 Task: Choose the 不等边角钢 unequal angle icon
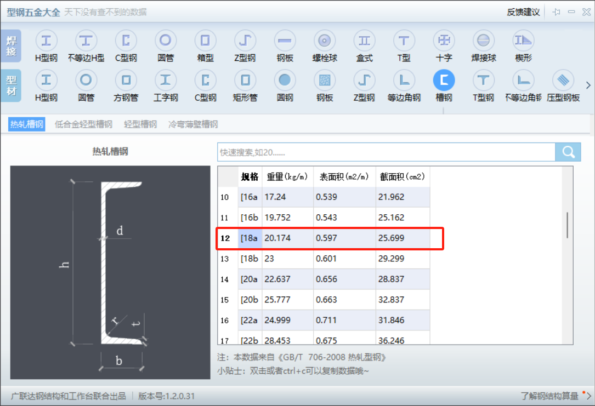point(523,80)
